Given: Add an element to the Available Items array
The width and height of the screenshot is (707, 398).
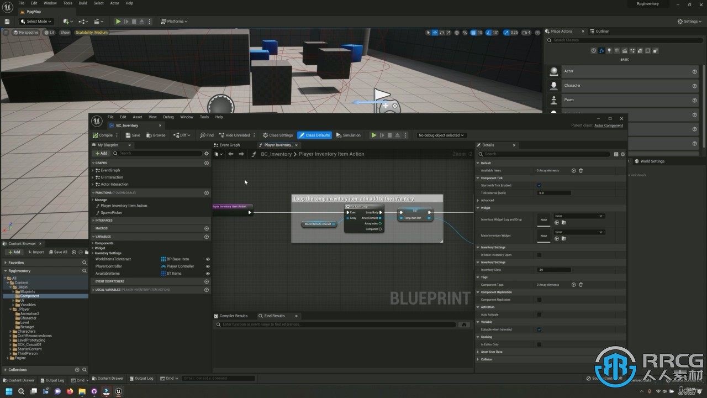Looking at the screenshot, I should tap(573, 170).
